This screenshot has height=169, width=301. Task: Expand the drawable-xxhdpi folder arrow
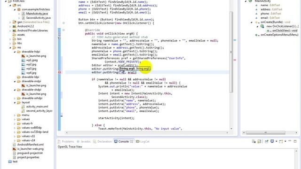[x=15, y=98]
